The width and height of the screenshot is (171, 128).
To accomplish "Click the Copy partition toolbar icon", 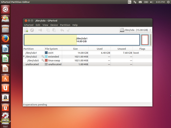I will pyautogui.click(x=48, y=30).
